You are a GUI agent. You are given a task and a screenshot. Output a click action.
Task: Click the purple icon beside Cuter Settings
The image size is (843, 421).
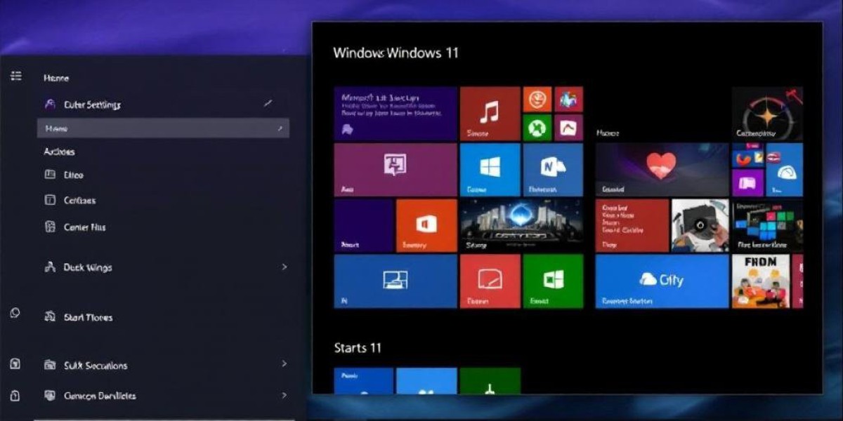[x=50, y=104]
